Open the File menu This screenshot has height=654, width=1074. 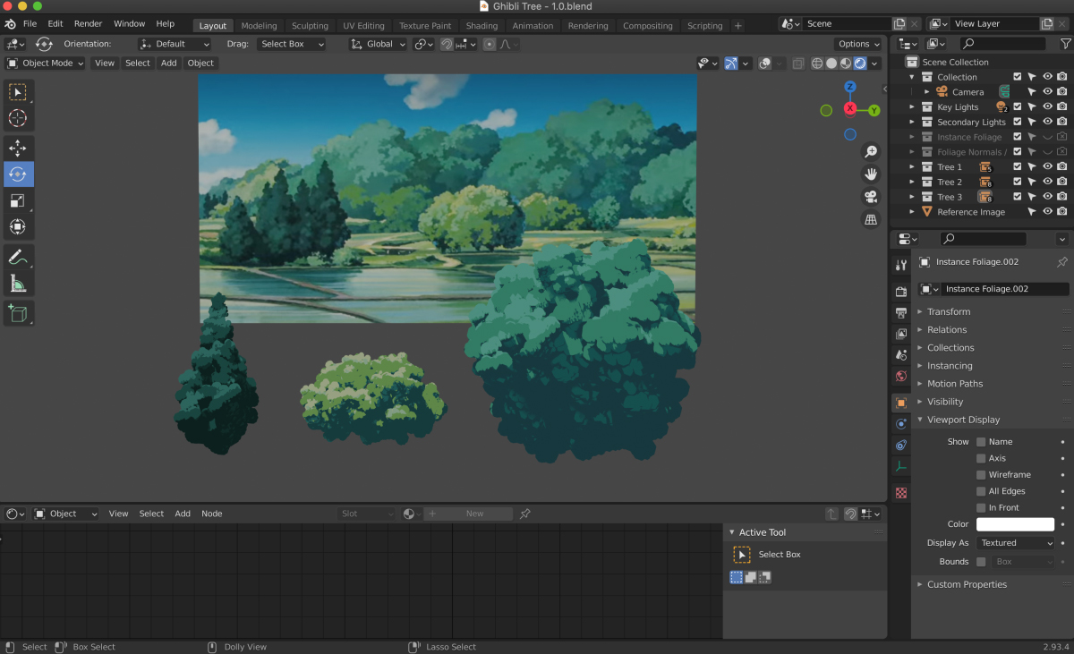(30, 24)
